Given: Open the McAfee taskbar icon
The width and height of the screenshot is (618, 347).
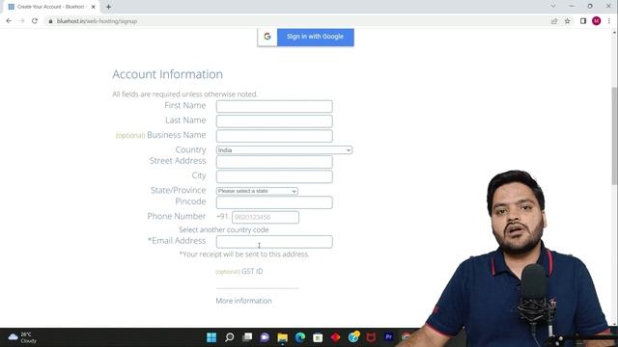Looking at the screenshot, I should pyautogui.click(x=371, y=337).
